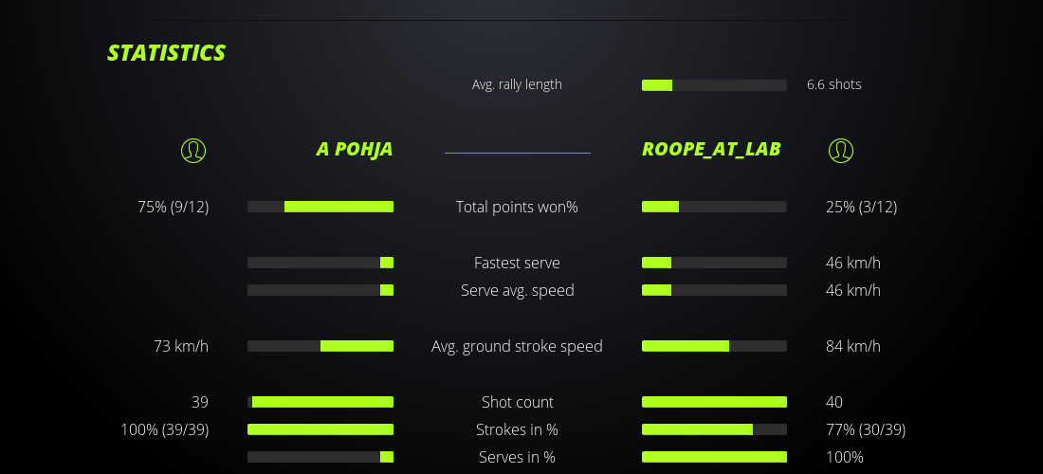Click the 6.6 shots rally value

834,84
